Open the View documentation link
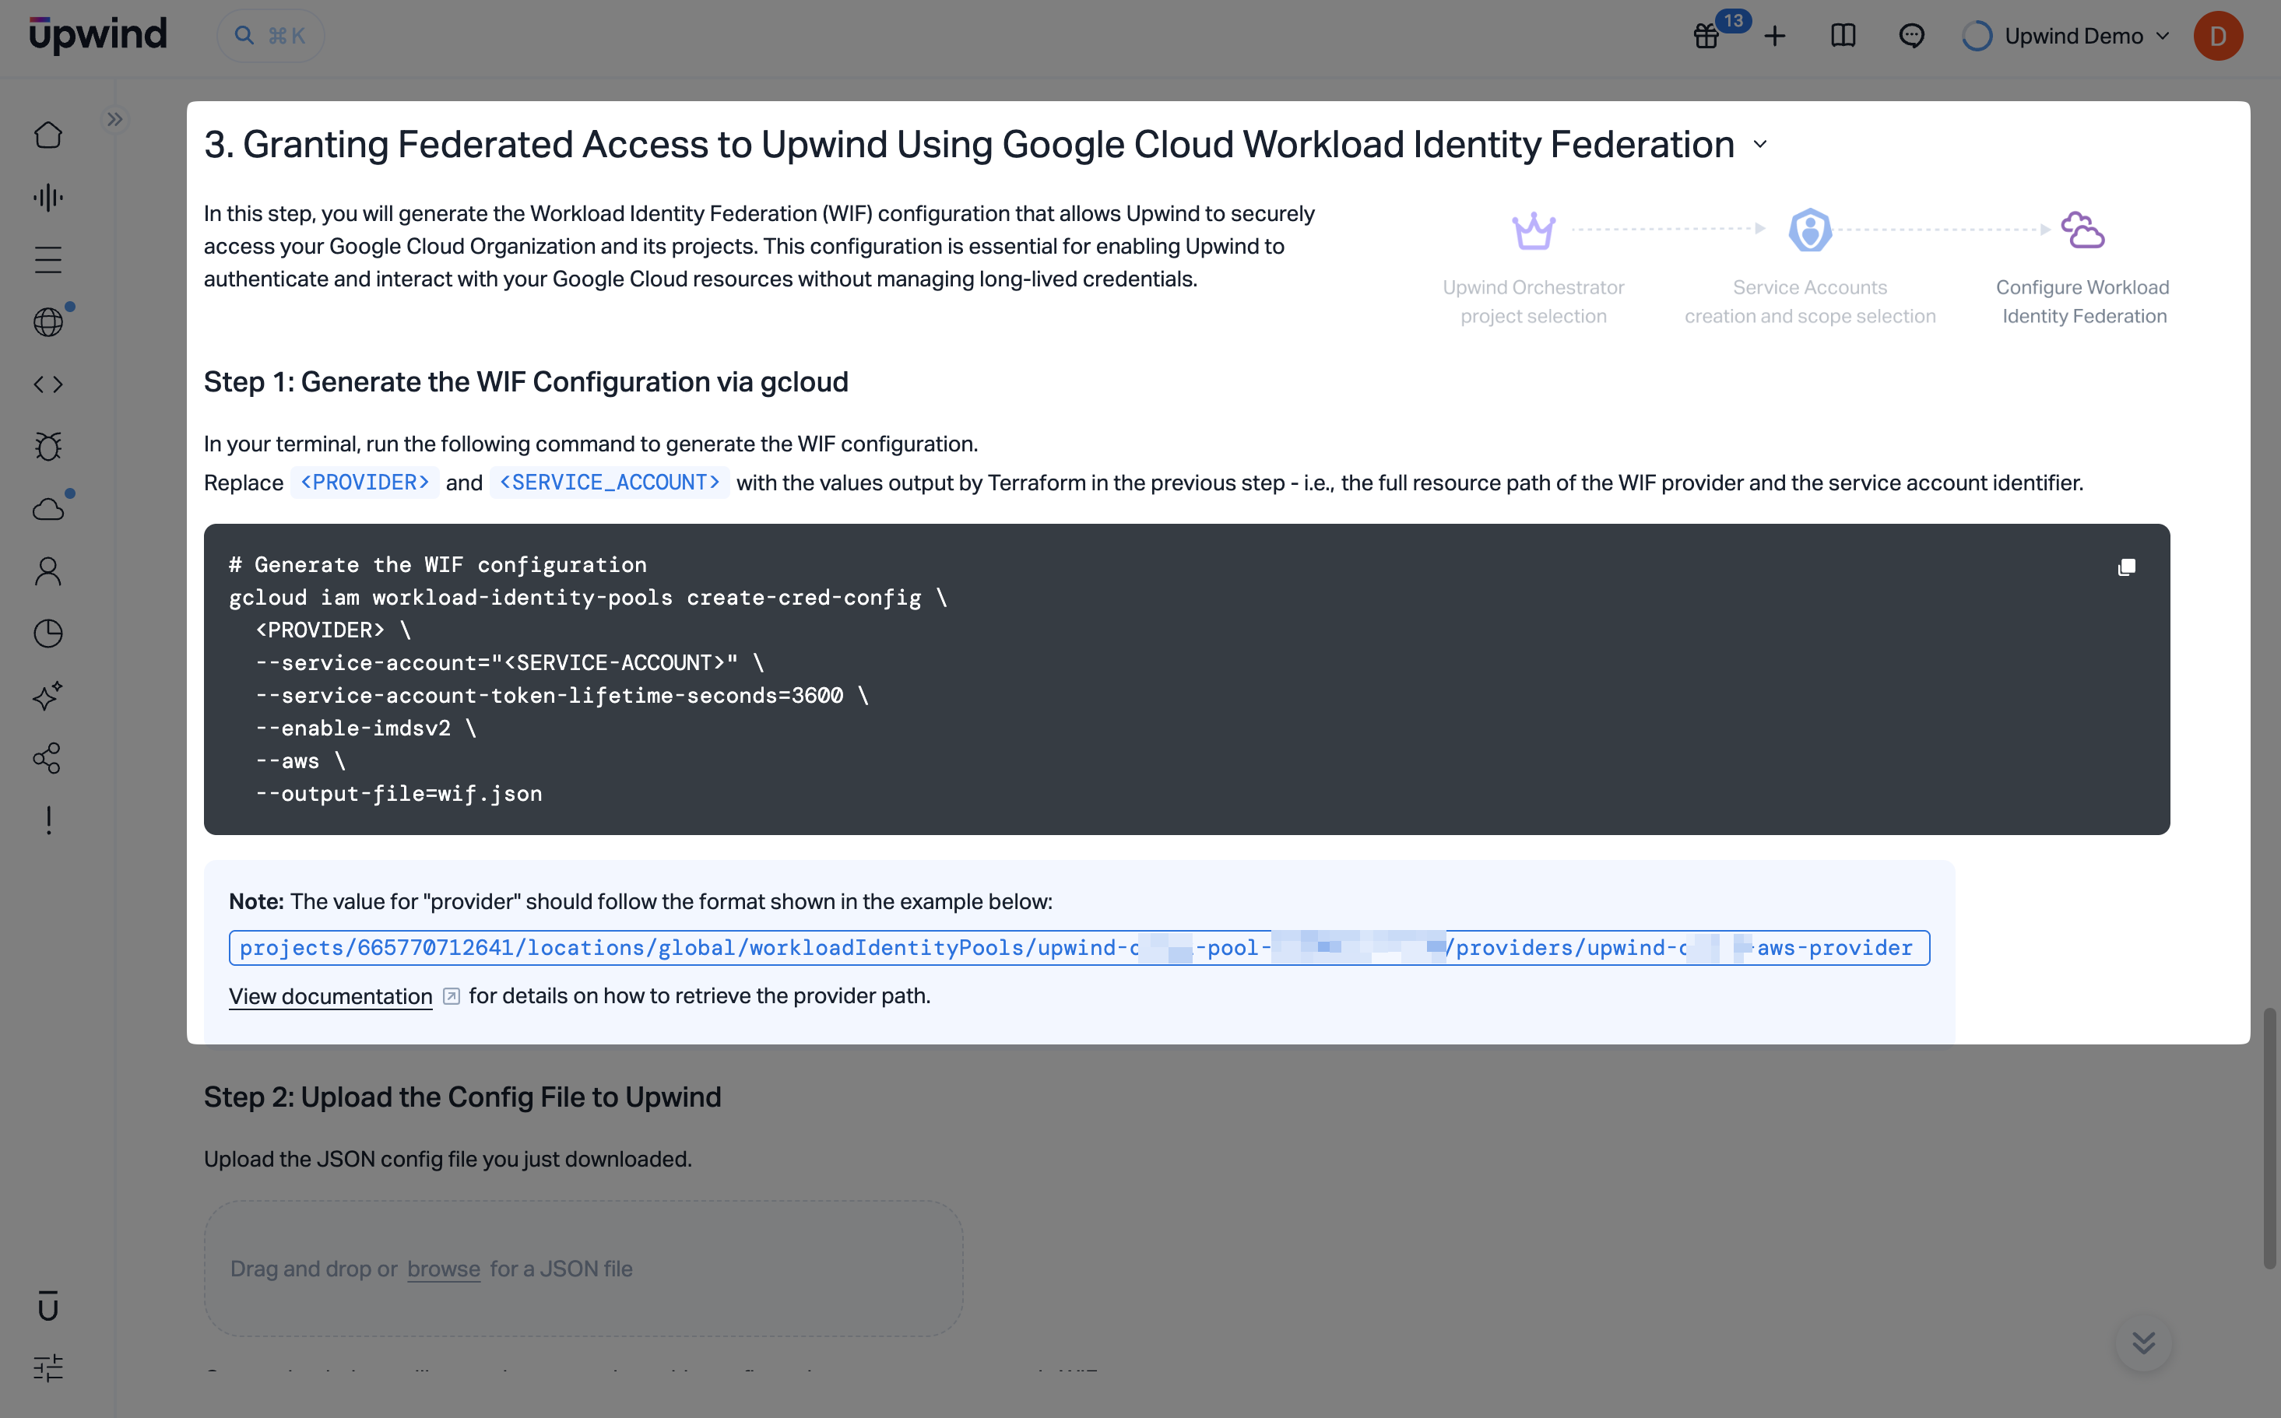The height and width of the screenshot is (1418, 2281). 330,996
